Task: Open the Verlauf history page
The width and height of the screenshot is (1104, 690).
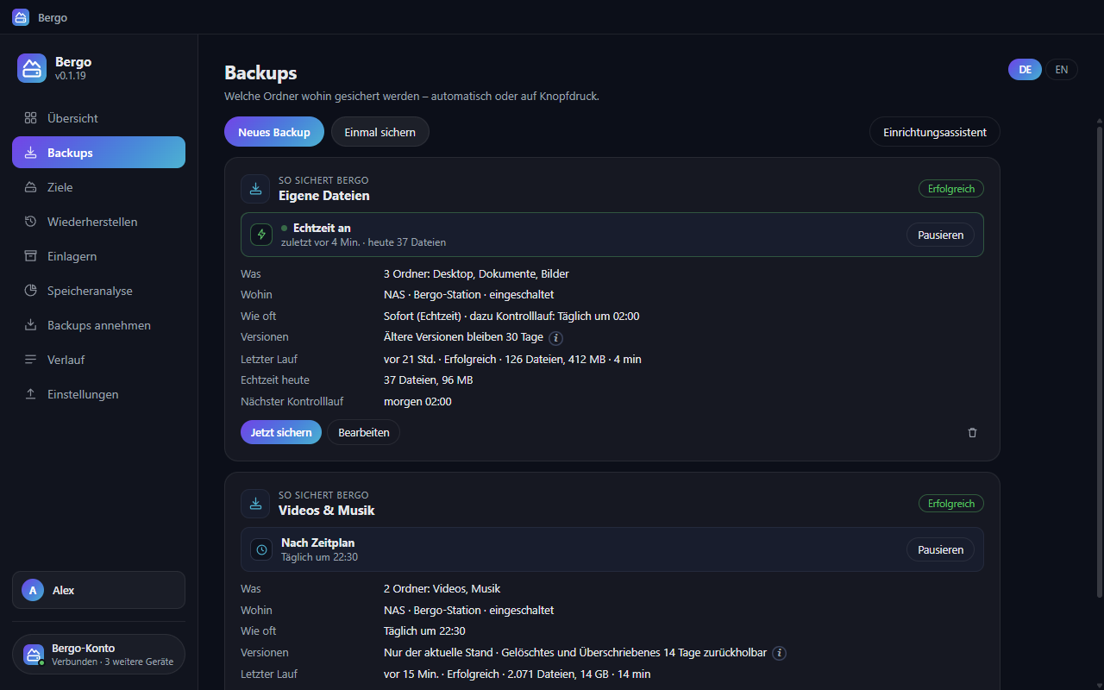Action: coord(98,360)
